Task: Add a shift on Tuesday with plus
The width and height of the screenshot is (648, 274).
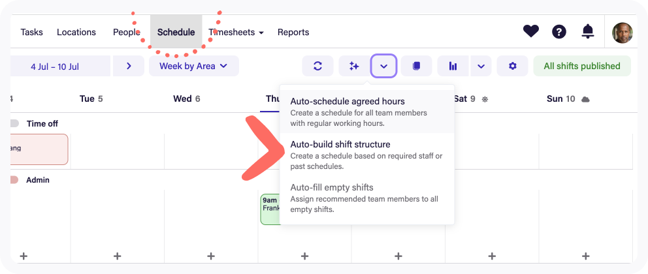Action: [x=118, y=256]
